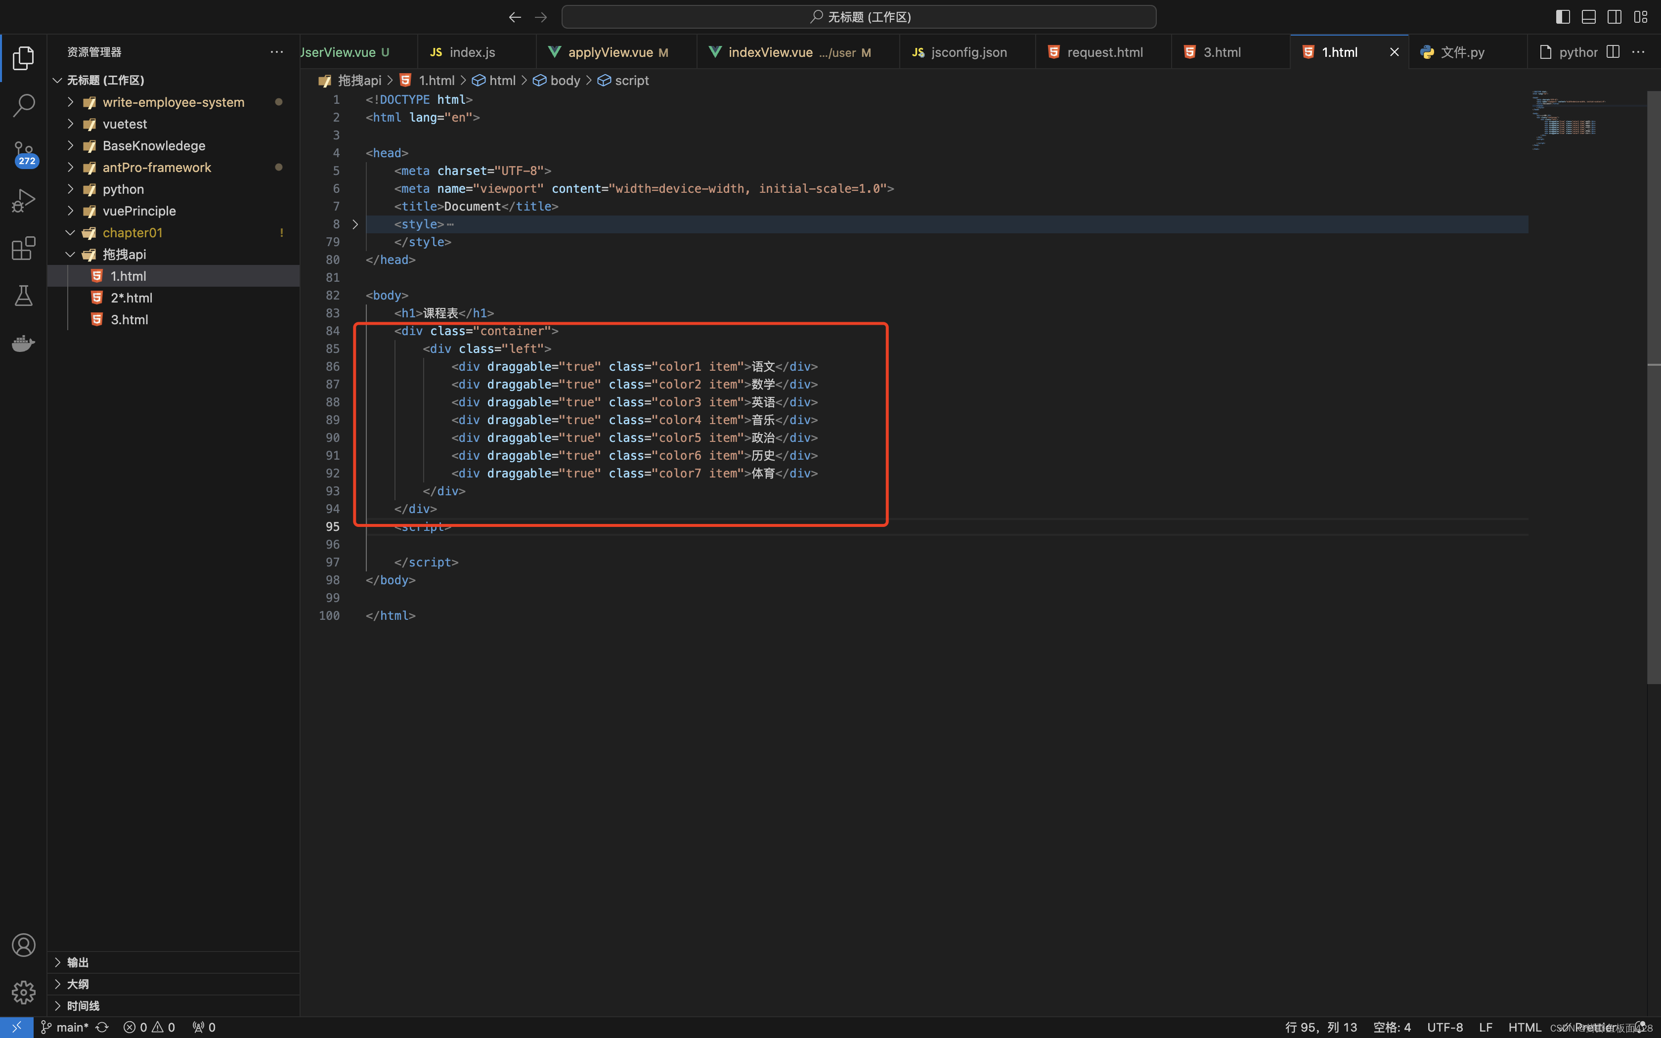1661x1038 pixels.
Task: Open the Search view in activity bar
Action: [x=23, y=106]
